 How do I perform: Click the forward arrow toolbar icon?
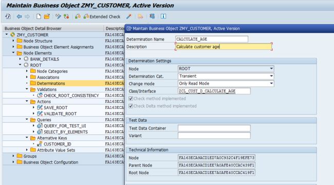tap(27, 16)
